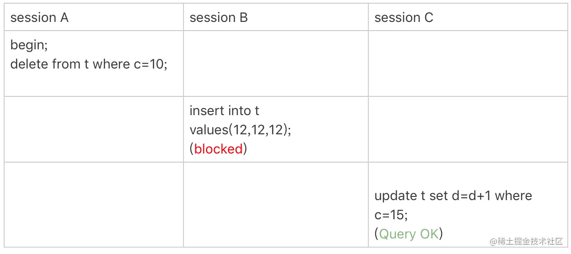The image size is (571, 254).
Task: Click the "session B" column header
Action: tap(219, 18)
